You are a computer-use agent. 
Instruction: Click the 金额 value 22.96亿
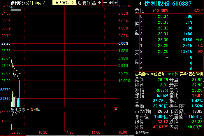tap(160, 106)
